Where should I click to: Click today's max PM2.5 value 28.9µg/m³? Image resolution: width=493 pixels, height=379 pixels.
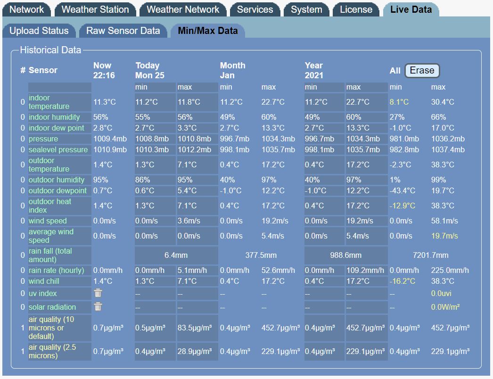pyautogui.click(x=195, y=351)
